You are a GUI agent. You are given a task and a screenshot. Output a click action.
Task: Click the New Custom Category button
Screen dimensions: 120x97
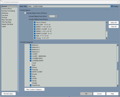[x=34, y=89]
